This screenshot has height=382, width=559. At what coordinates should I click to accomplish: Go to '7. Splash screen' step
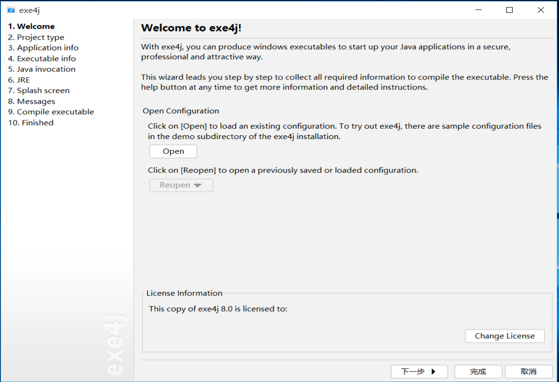click(x=39, y=90)
